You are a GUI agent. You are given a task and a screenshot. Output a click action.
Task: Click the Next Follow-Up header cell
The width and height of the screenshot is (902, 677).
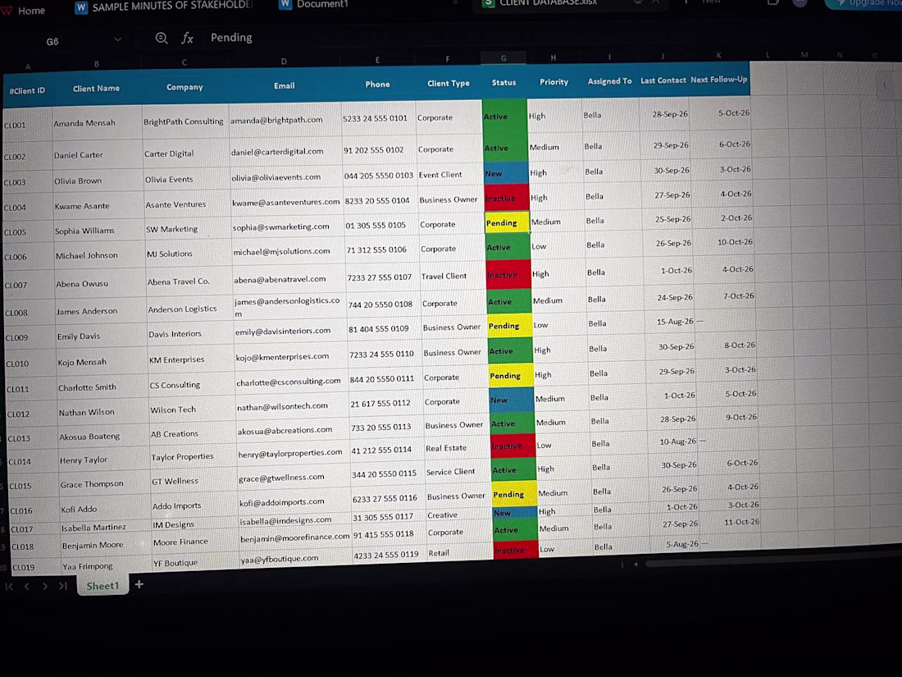coord(719,80)
